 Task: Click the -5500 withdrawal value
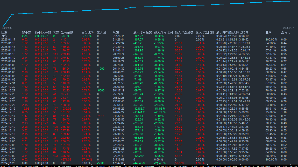pyautogui.click(x=101, y=163)
